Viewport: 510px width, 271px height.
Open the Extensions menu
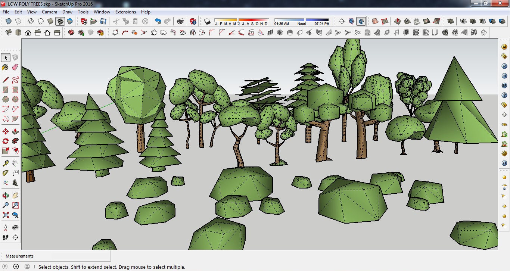[x=125, y=12]
